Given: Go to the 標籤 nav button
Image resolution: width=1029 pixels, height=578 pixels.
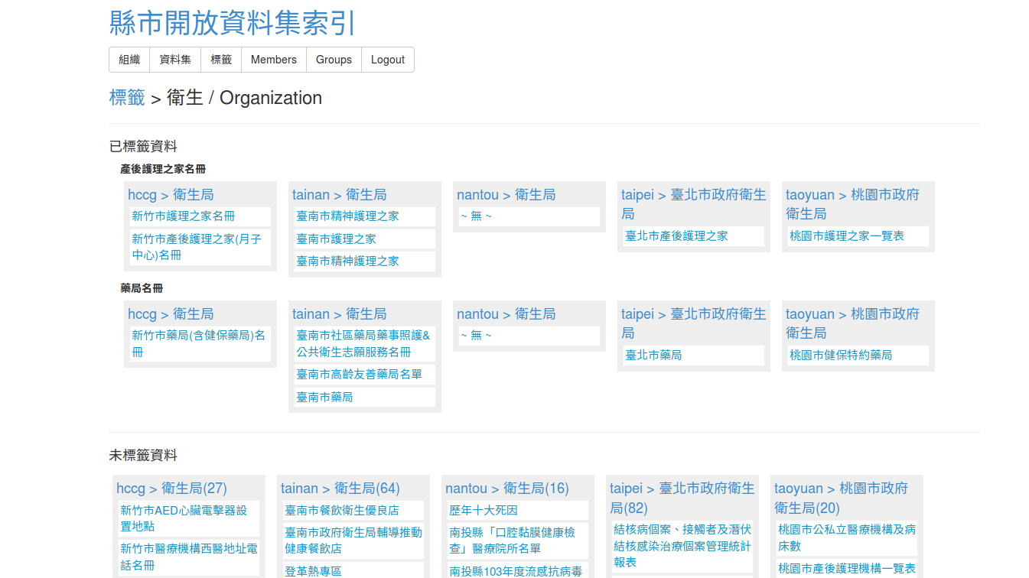Looking at the screenshot, I should point(221,60).
